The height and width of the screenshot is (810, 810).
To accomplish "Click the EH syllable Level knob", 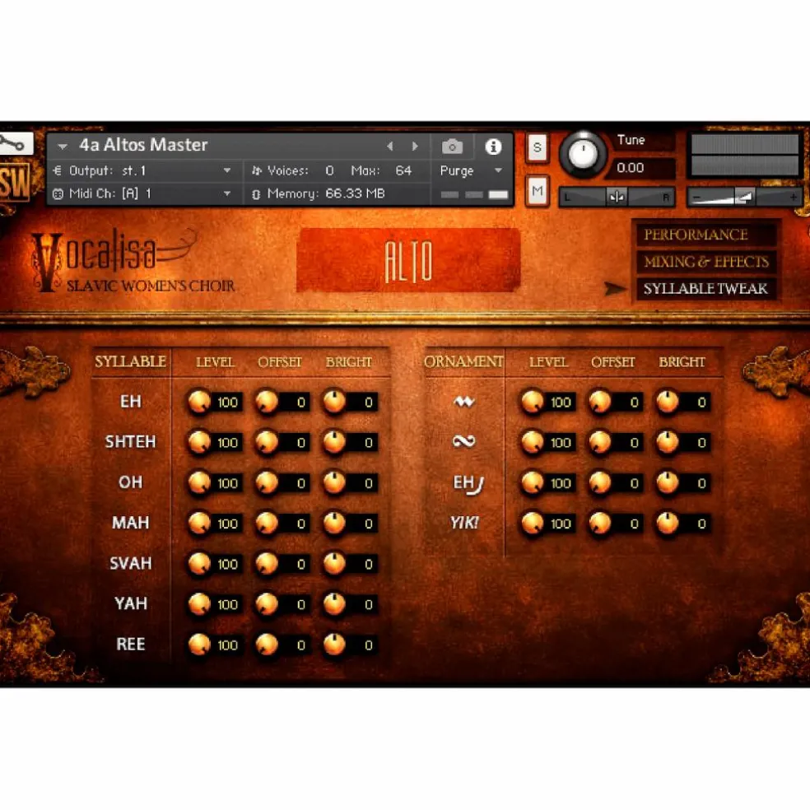I will 199,402.
